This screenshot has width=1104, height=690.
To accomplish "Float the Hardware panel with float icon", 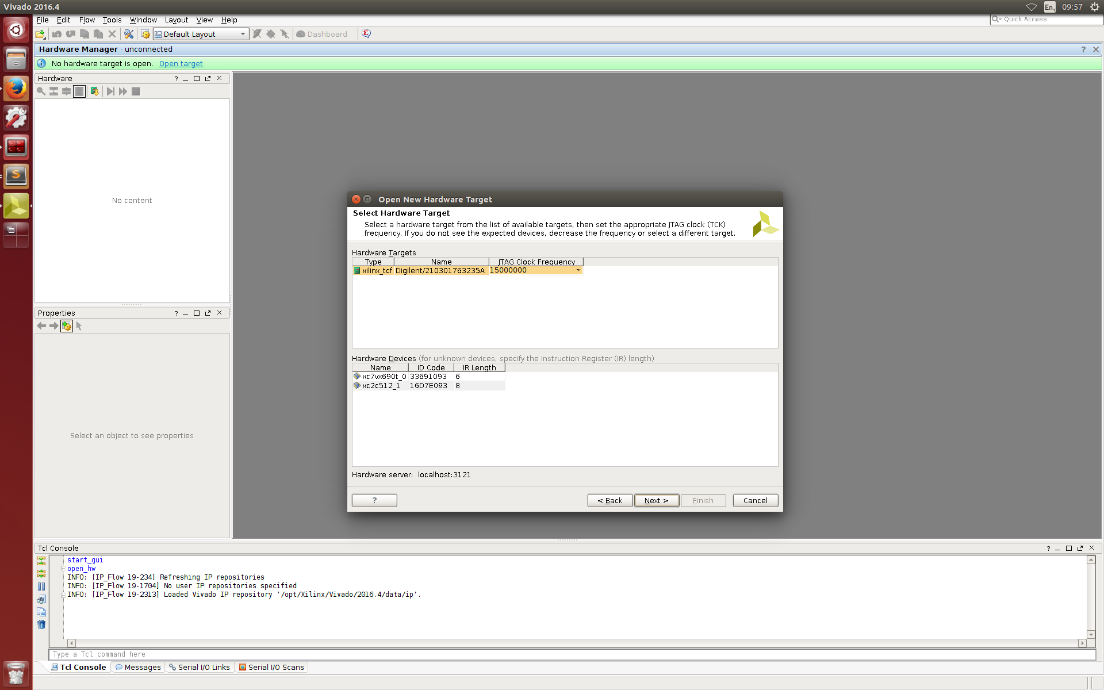I will (x=208, y=78).
